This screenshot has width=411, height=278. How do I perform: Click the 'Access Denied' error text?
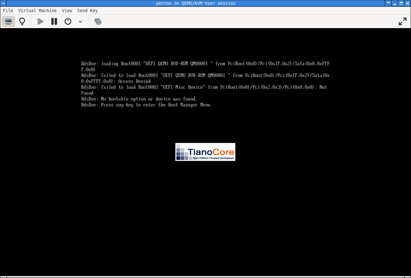134,81
